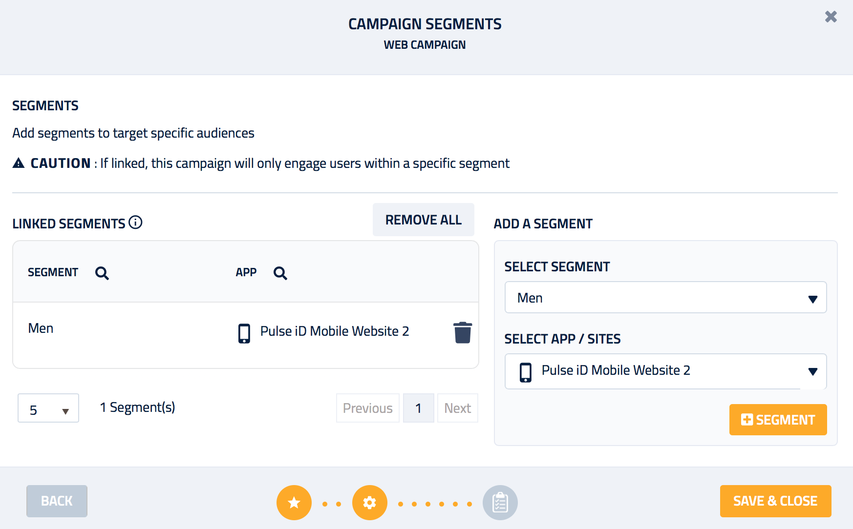This screenshot has width=853, height=529.
Task: Close the Campaign Segments dialog
Action: (831, 17)
